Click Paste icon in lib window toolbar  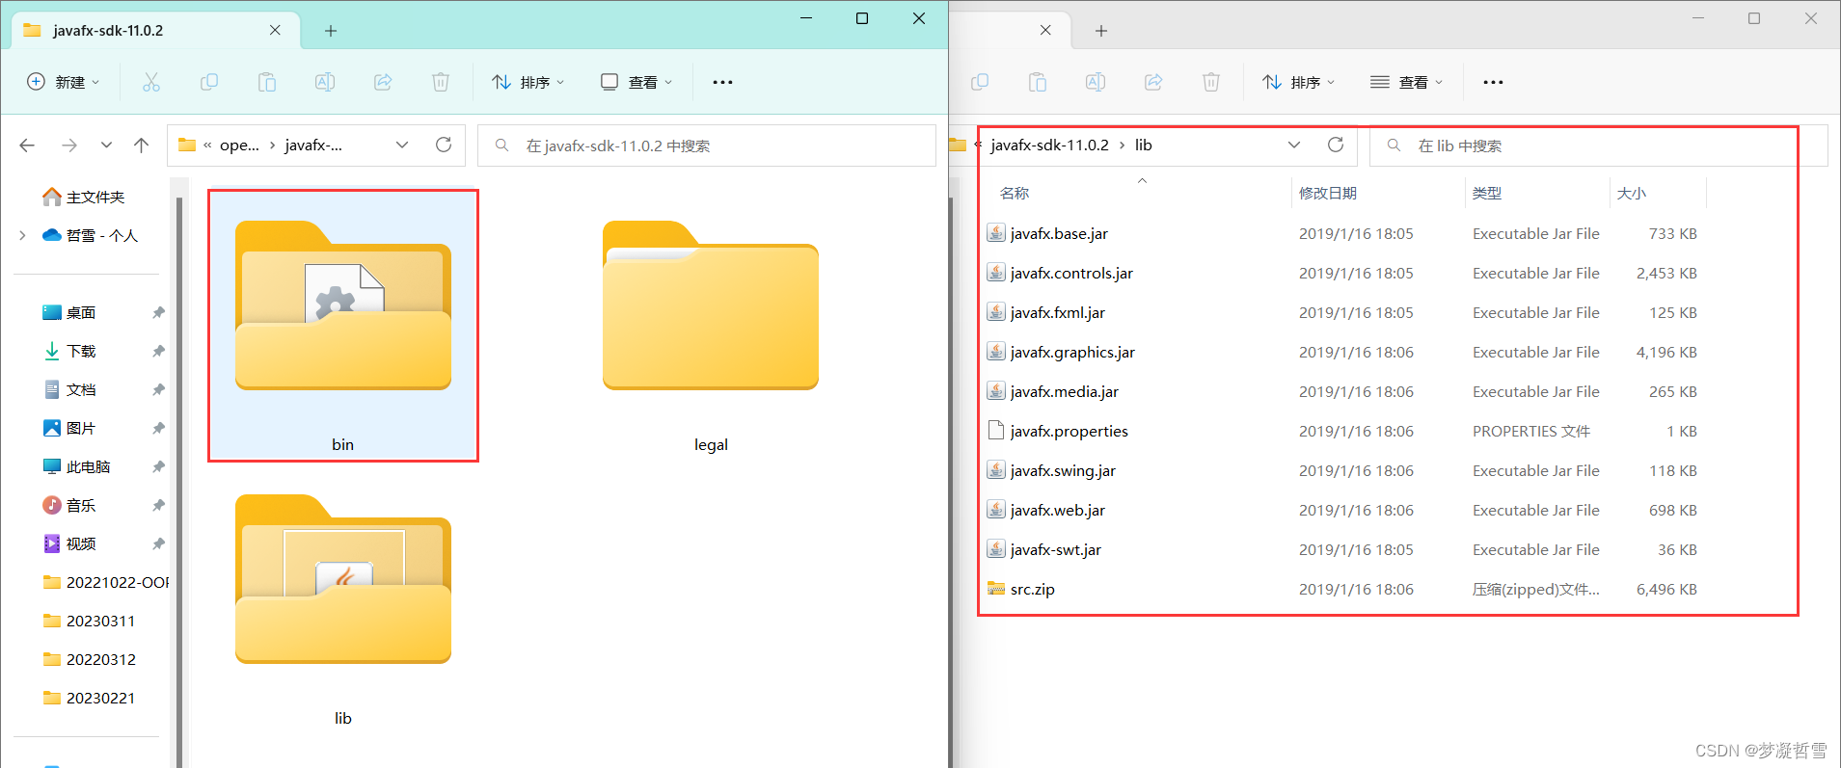[1038, 82]
